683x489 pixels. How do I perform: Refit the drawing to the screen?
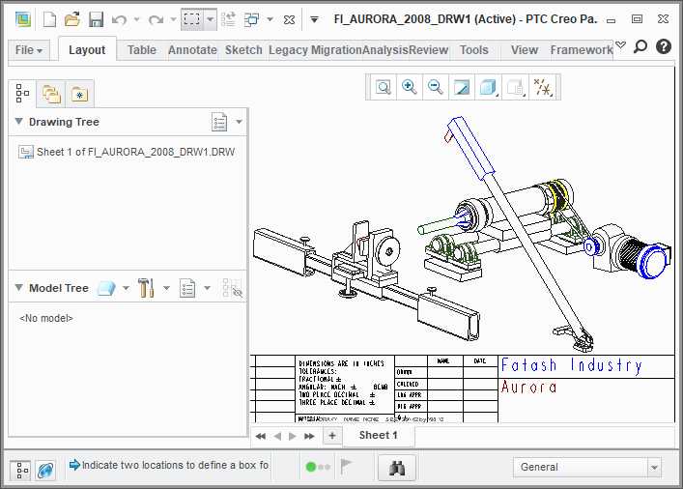point(384,87)
